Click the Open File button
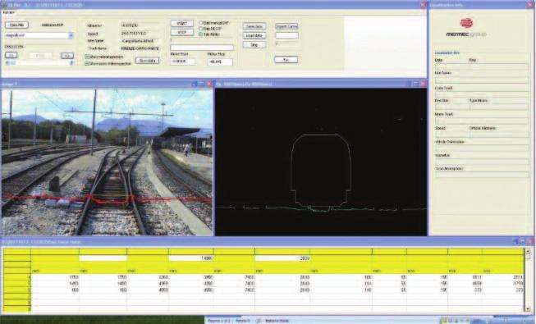 16,25
